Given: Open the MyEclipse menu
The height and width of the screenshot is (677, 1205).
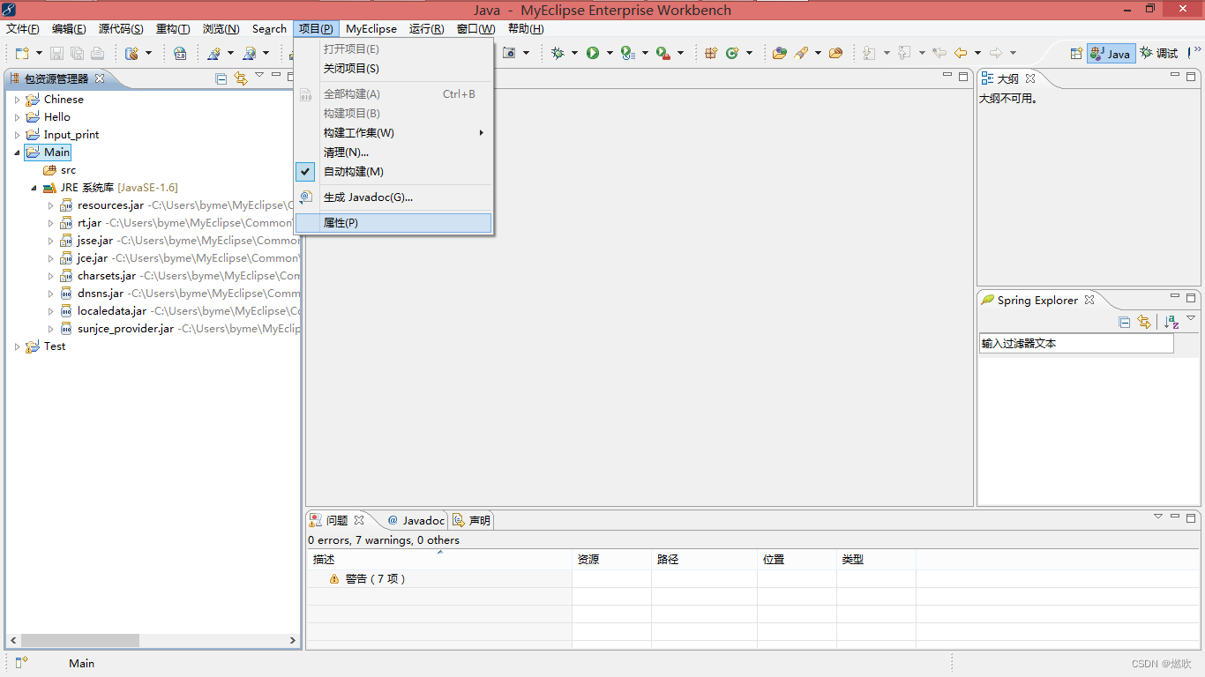Looking at the screenshot, I should pyautogui.click(x=371, y=29).
